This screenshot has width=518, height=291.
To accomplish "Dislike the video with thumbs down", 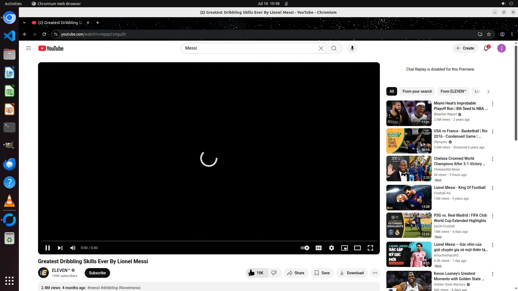I will tap(274, 273).
